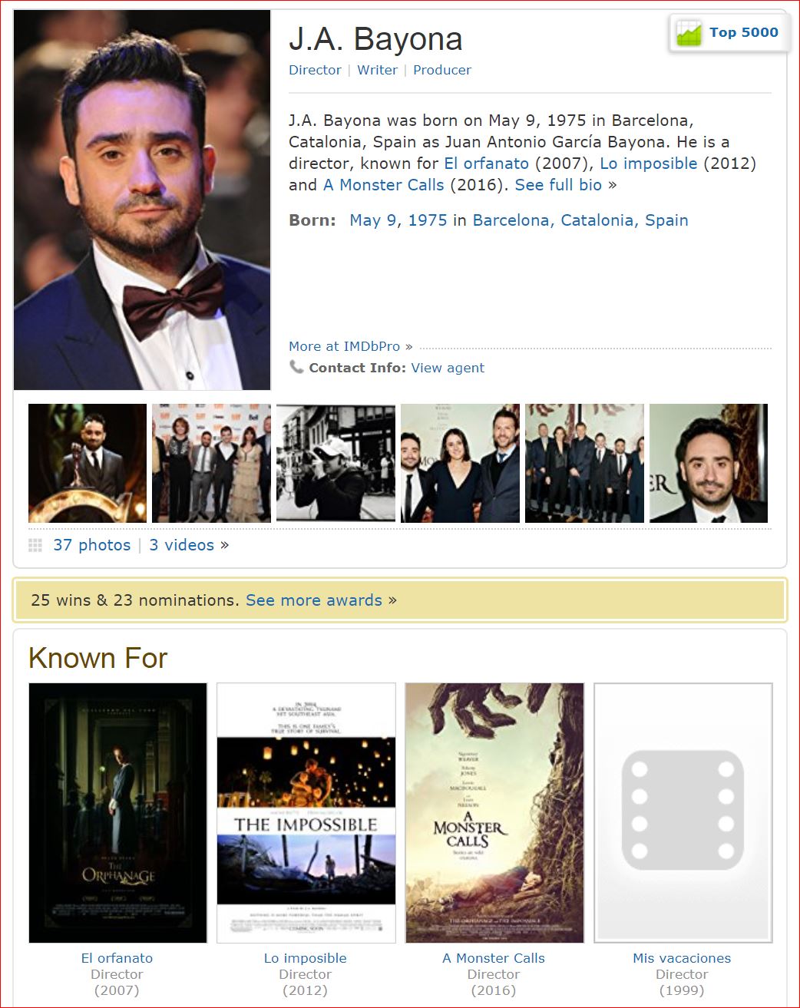
Task: Click the Lo imposible title under Known For
Action: point(306,958)
